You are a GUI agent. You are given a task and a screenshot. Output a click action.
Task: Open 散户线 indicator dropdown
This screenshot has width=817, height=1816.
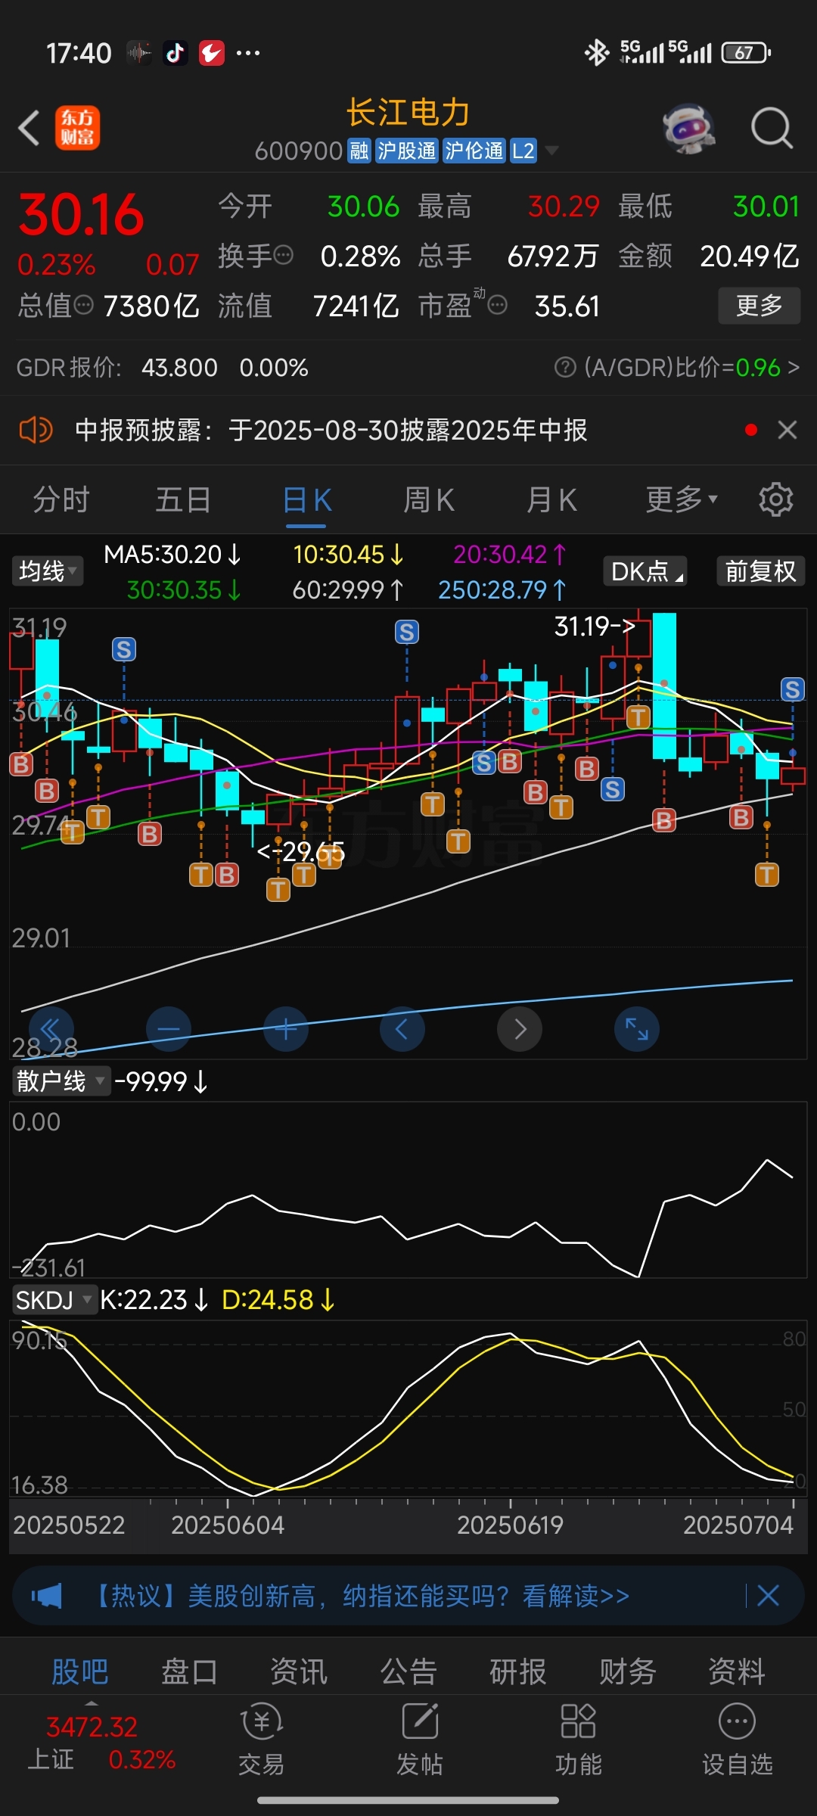coord(61,1081)
